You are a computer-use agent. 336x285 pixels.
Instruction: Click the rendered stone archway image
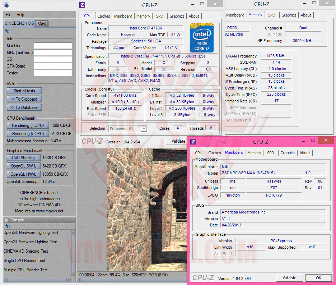147,210
